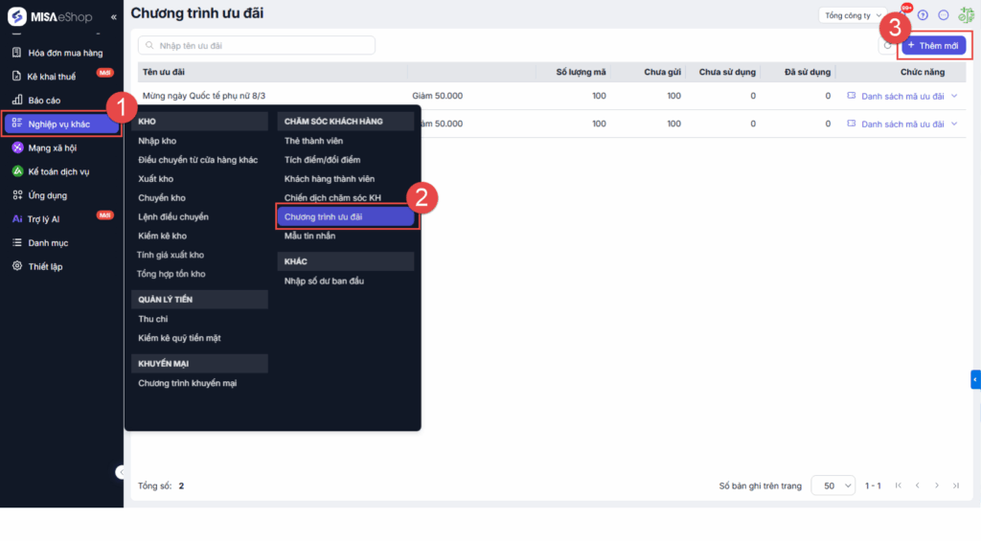Expand options arrow in second offer row

pos(955,124)
